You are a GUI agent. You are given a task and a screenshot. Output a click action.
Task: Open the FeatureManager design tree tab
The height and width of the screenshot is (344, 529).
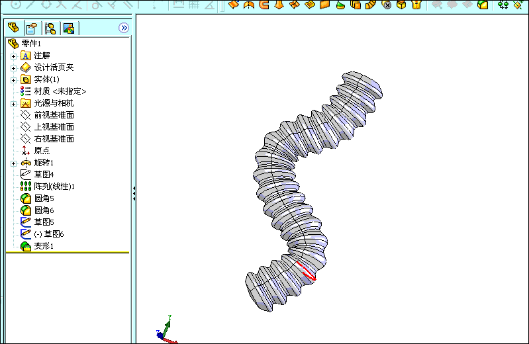[x=13, y=28]
